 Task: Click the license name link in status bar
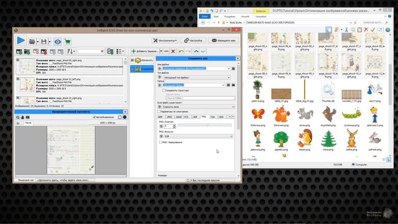pos(62,180)
